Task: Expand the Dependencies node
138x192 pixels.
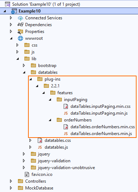Action: pos(11,25)
